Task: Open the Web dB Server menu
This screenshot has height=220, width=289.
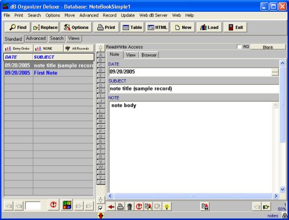Action: (153, 15)
